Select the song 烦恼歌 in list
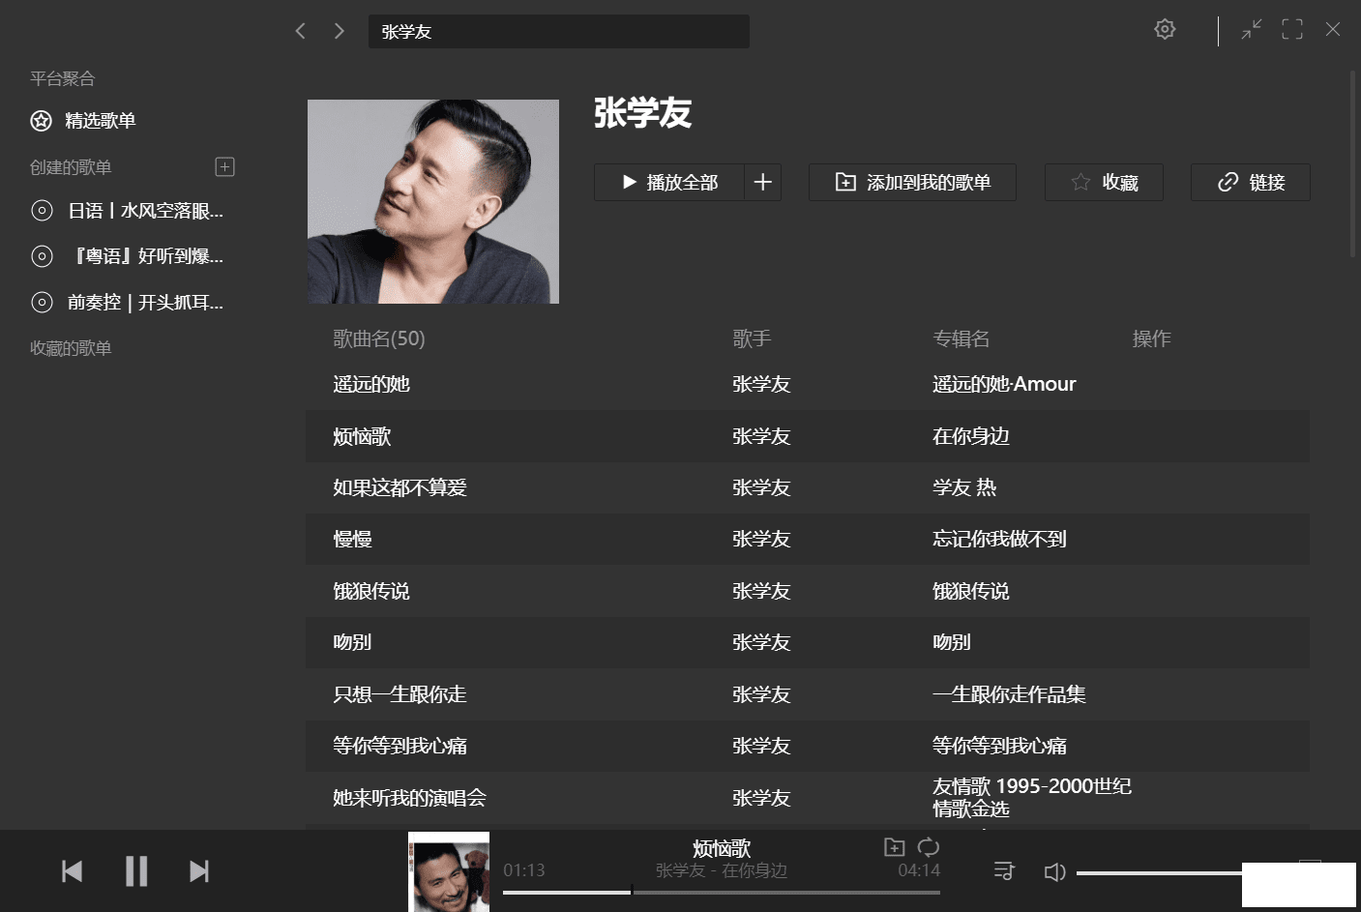 pyautogui.click(x=362, y=436)
